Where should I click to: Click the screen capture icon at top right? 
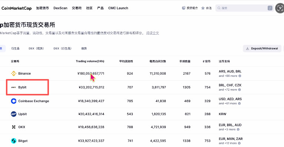pyautogui.click(x=280, y=8)
